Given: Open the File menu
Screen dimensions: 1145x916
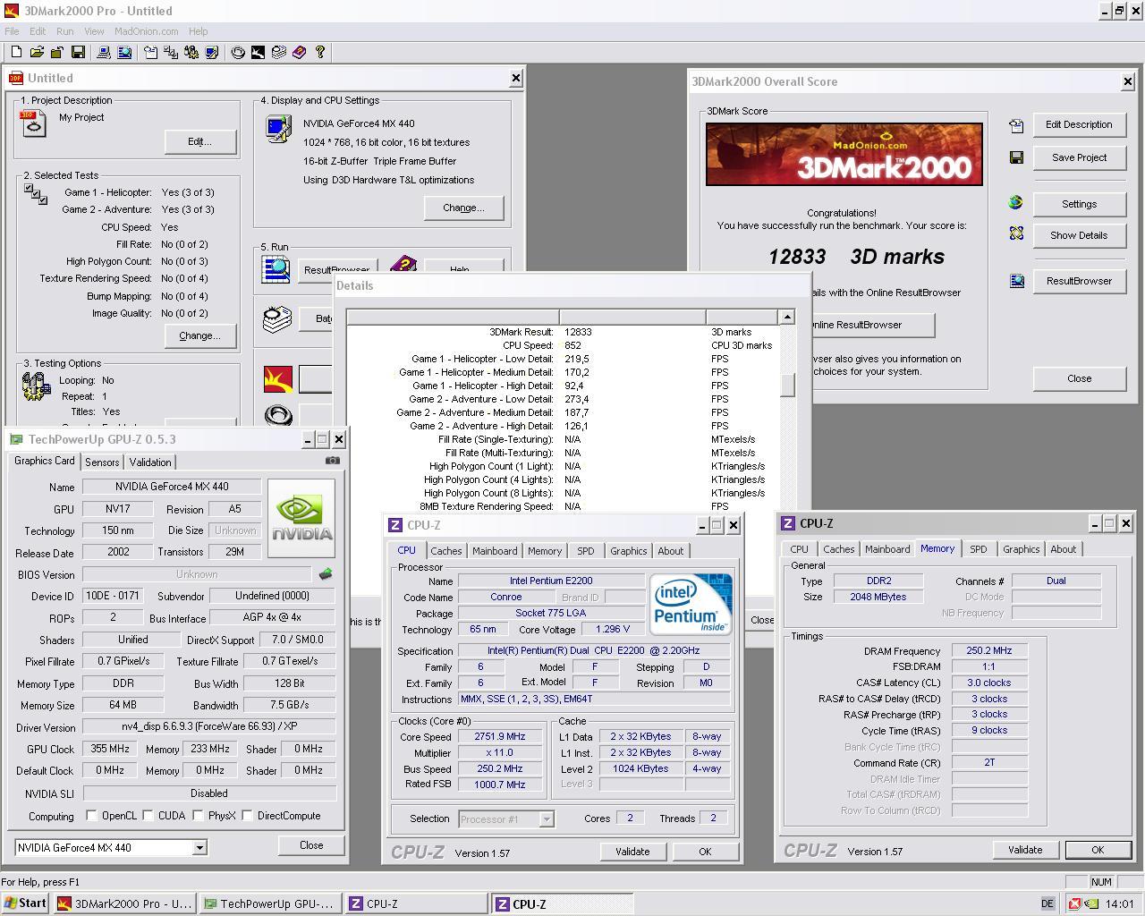Looking at the screenshot, I should pos(12,31).
